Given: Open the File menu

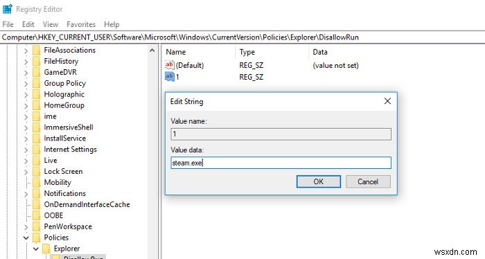Looking at the screenshot, I should point(8,24).
